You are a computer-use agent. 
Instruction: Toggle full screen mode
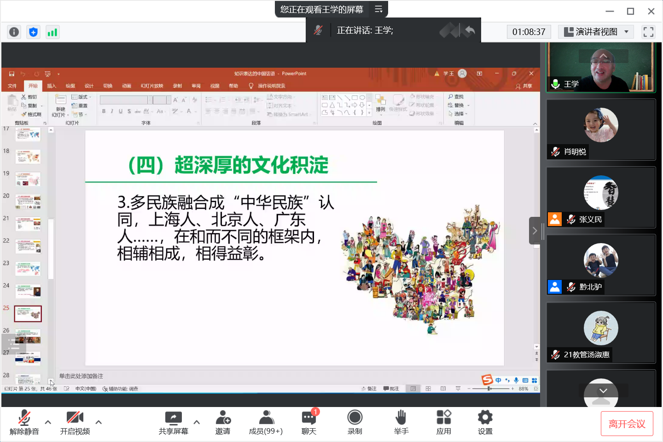(x=648, y=32)
